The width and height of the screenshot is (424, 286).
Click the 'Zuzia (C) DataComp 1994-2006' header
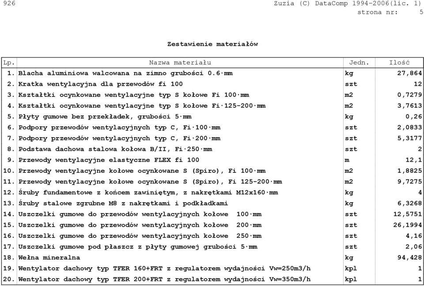pyautogui.click(x=331, y=4)
